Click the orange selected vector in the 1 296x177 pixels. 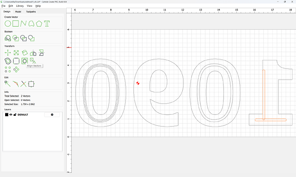264,94
